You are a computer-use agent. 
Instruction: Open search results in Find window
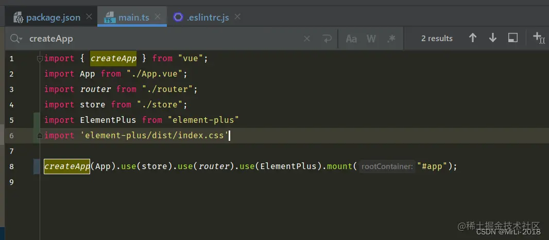[x=512, y=38]
